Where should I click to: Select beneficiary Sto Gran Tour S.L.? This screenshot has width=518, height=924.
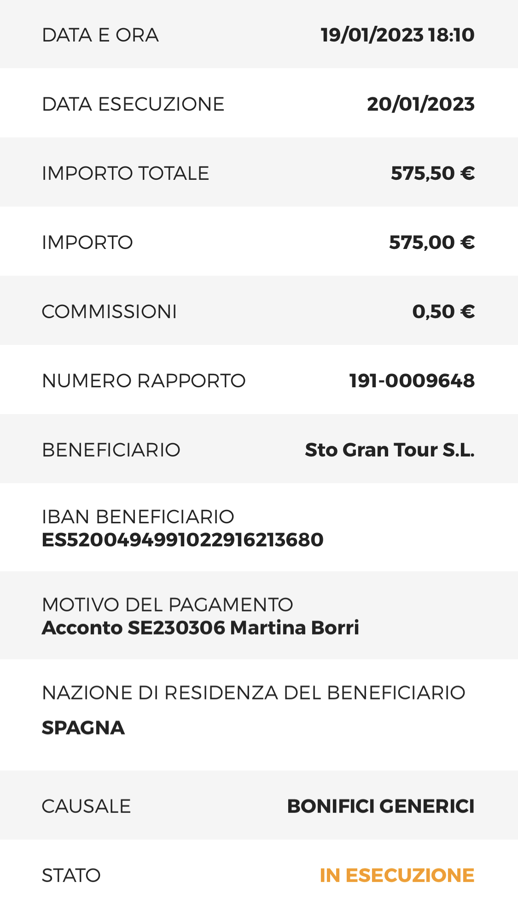click(x=390, y=450)
